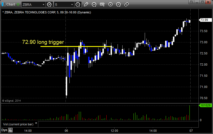Screen dimensions: 213x134
Task: Click the 70.50 price axis label
Action: [203, 98]
